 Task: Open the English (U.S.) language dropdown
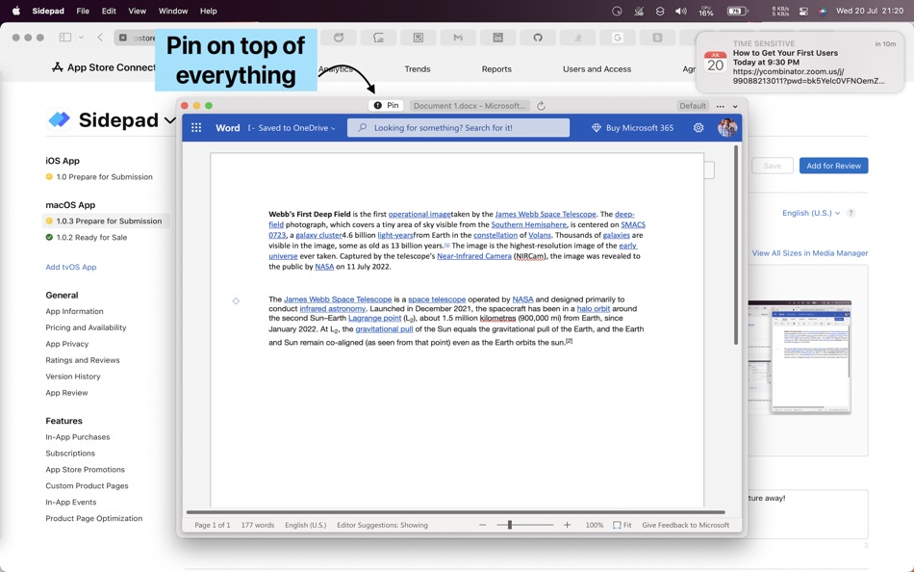811,213
